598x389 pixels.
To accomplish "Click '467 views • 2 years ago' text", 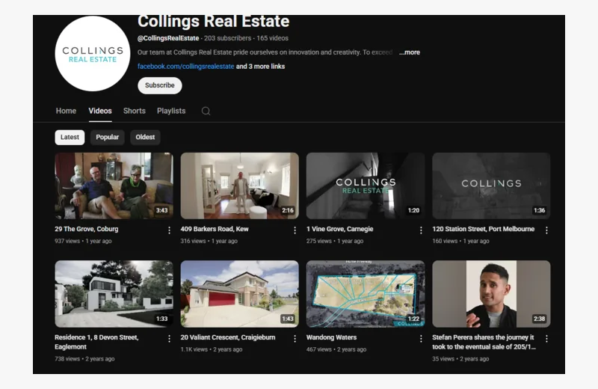I will [336, 349].
